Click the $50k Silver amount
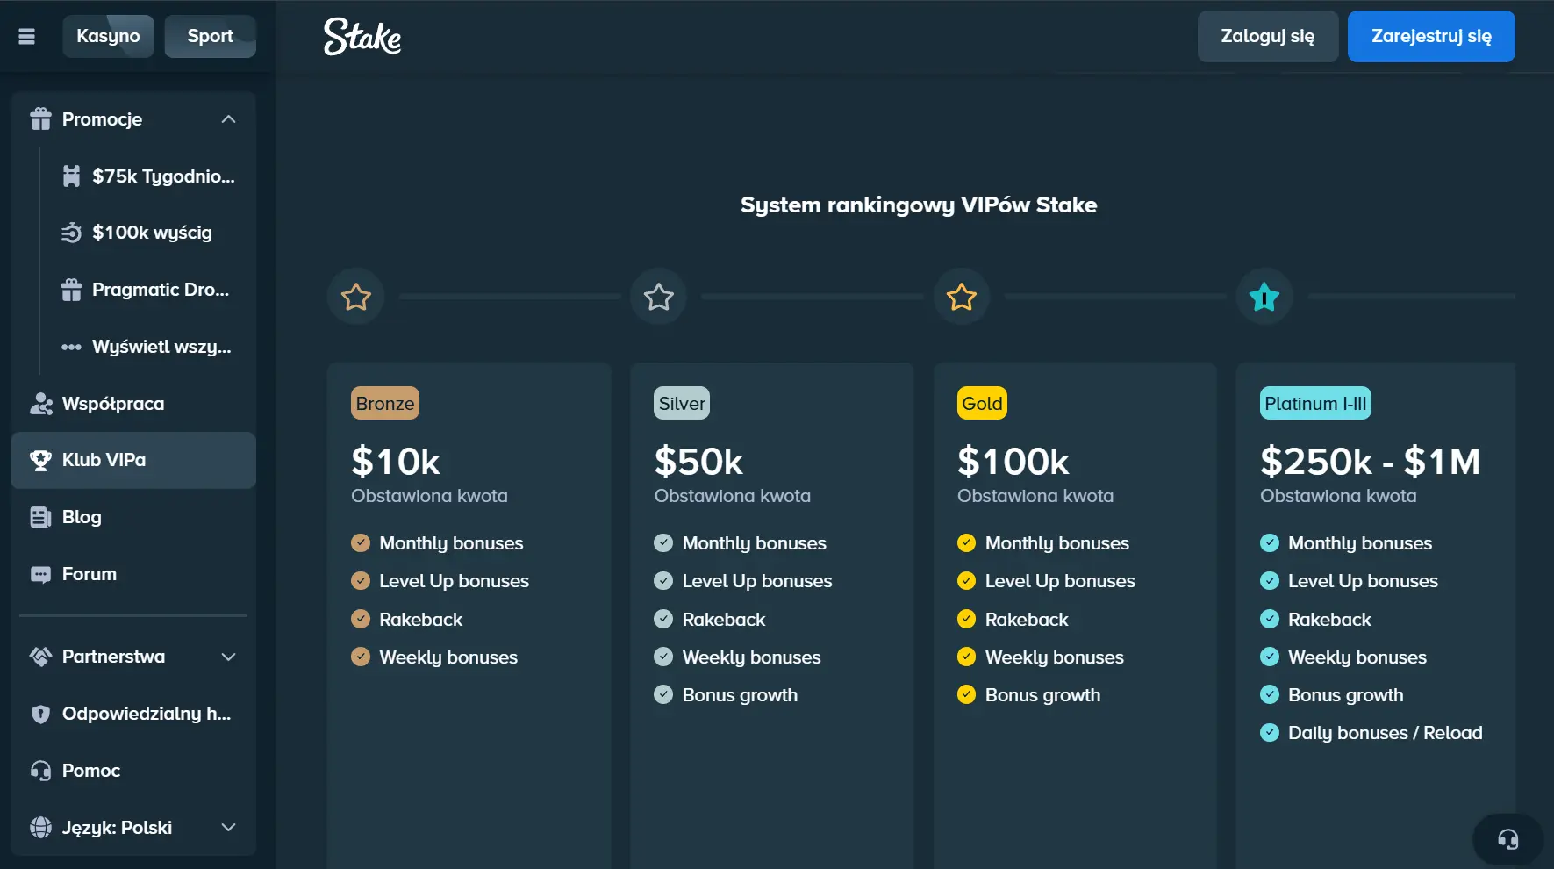 click(x=698, y=462)
